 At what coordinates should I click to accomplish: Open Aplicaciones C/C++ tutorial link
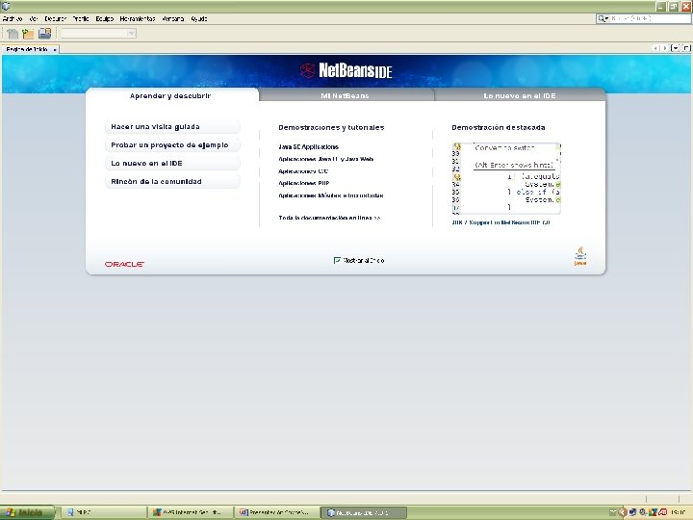(303, 171)
